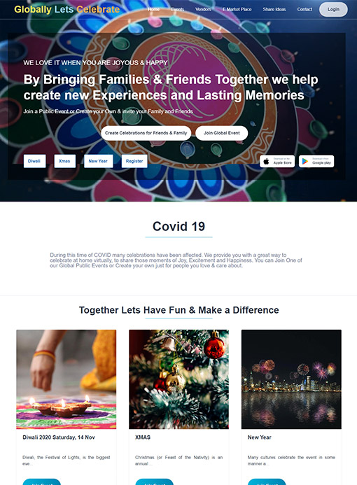Viewport: 357px width, 485px height.
Task: Navigate to E Market Place
Action: pos(237,9)
